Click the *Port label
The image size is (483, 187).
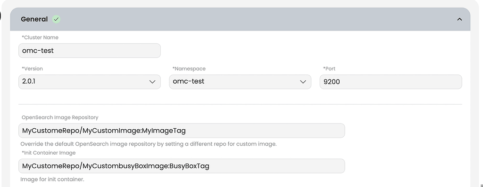click(329, 69)
